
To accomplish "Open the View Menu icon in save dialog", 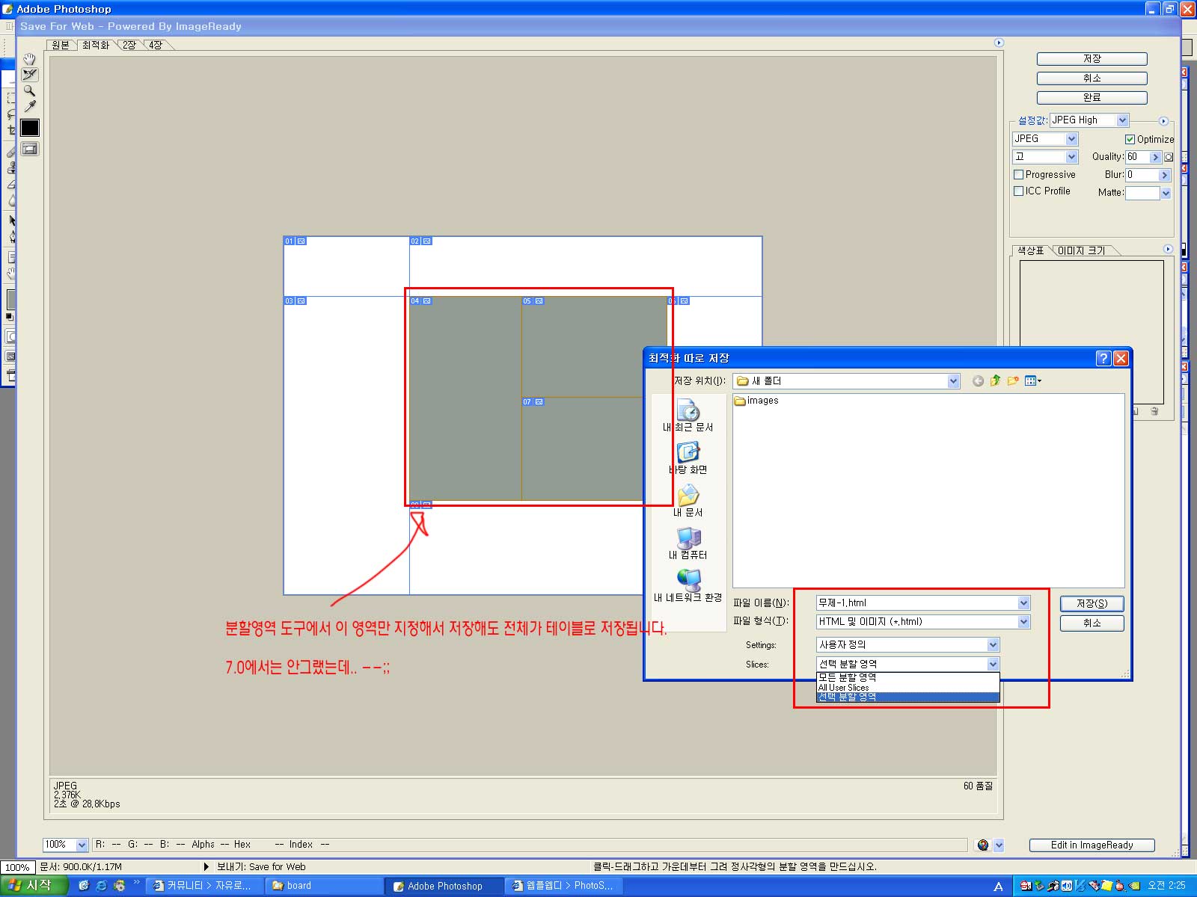I will click(x=1032, y=381).
